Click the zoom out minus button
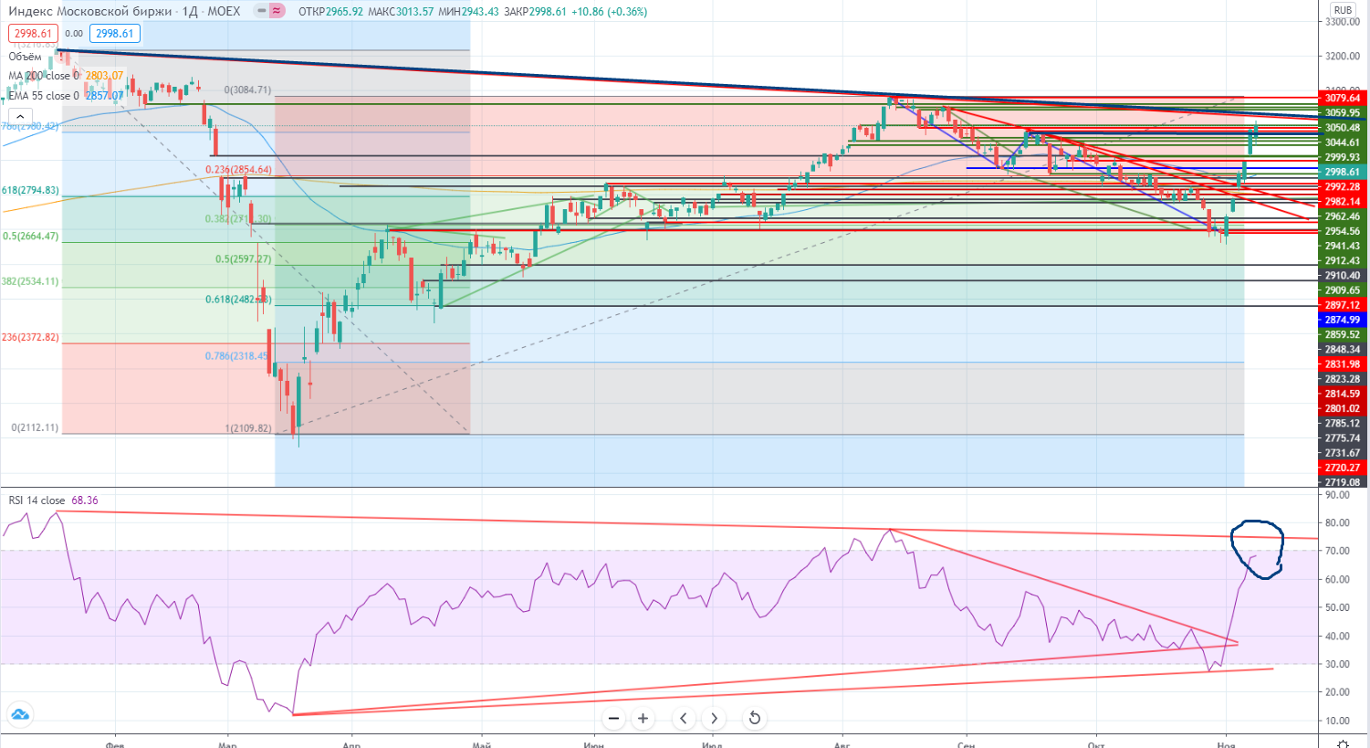Viewport: 1370px width, 748px height. 614,718
